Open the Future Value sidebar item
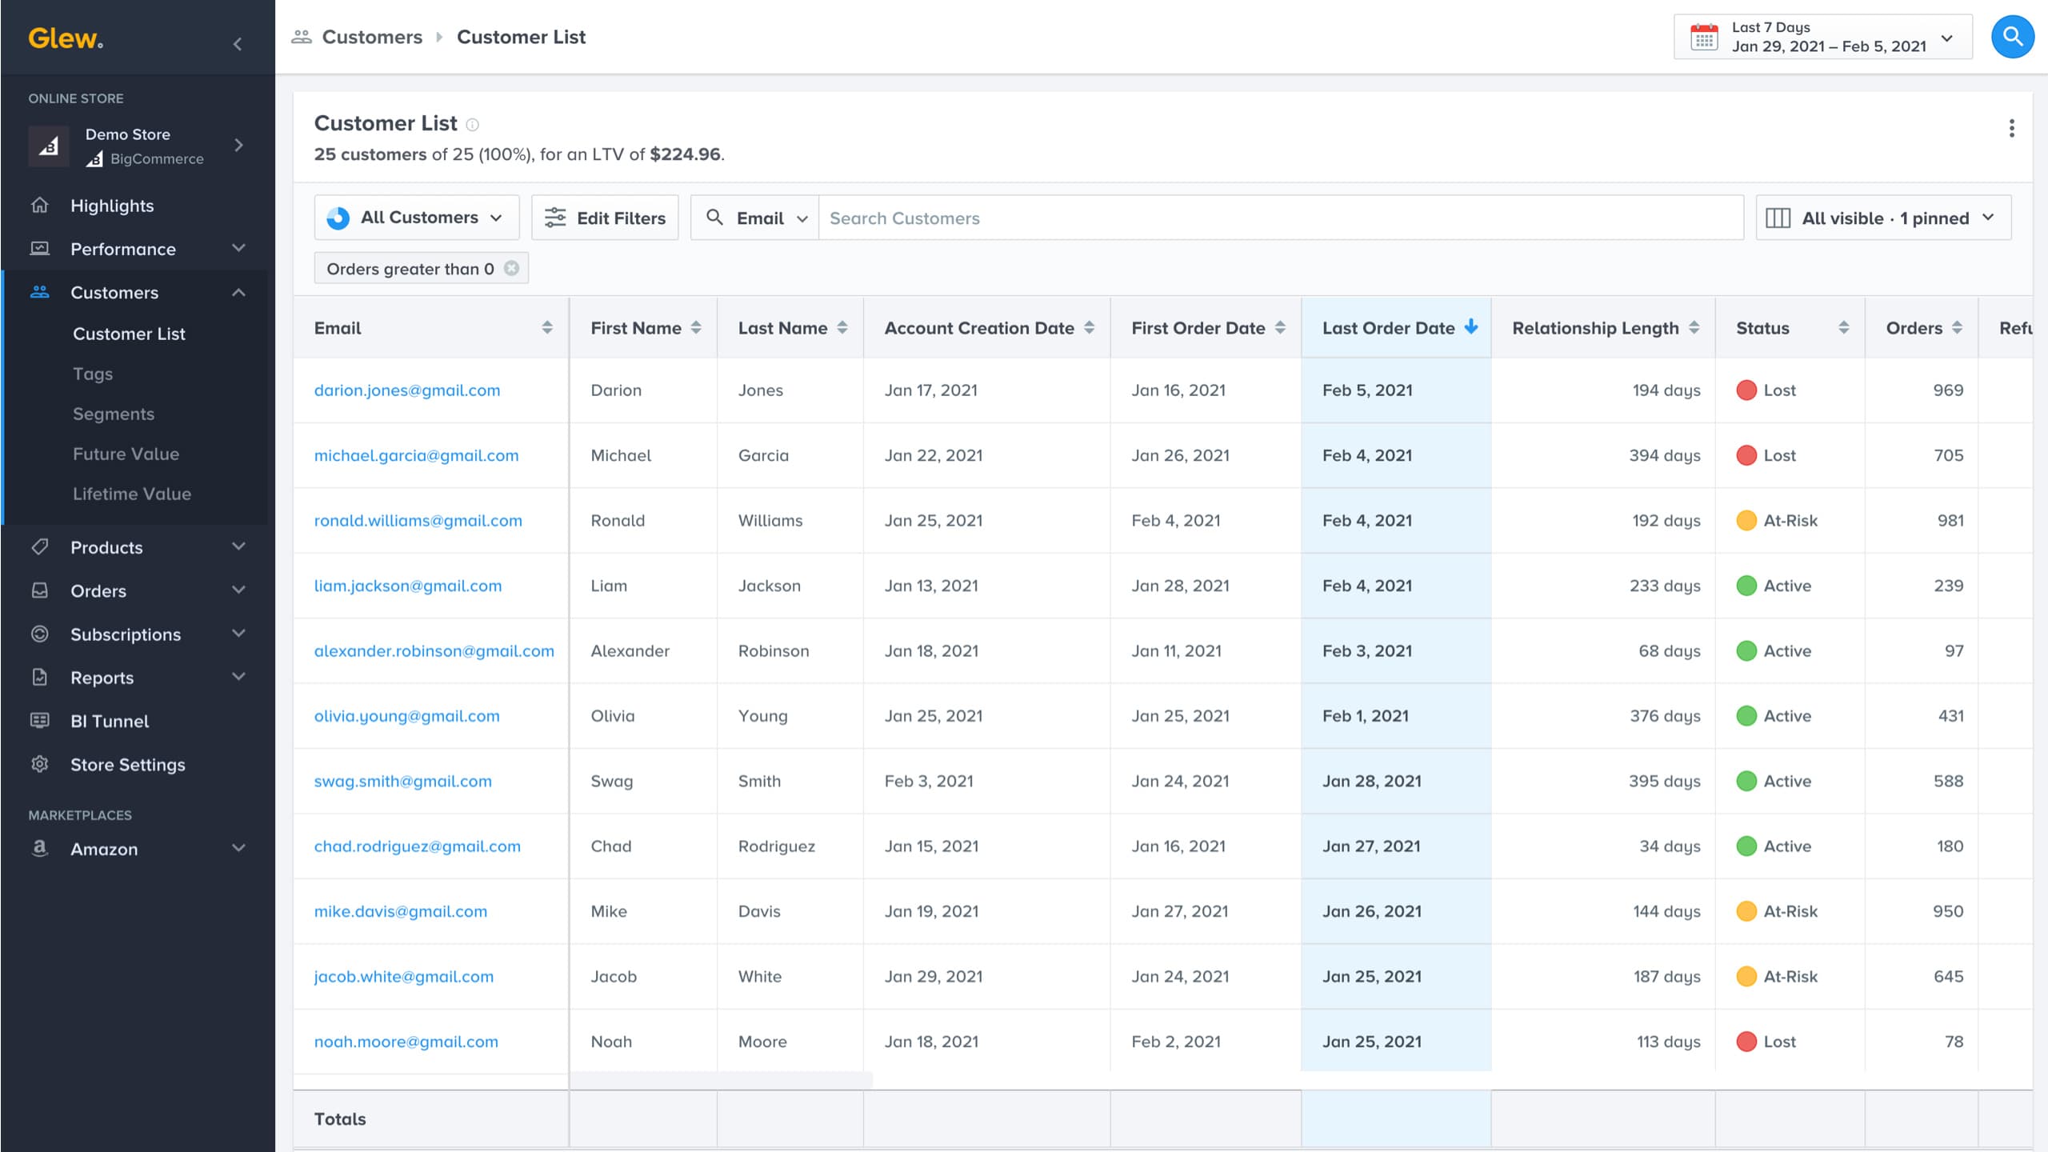Screen dimensions: 2048x1152 (126, 454)
